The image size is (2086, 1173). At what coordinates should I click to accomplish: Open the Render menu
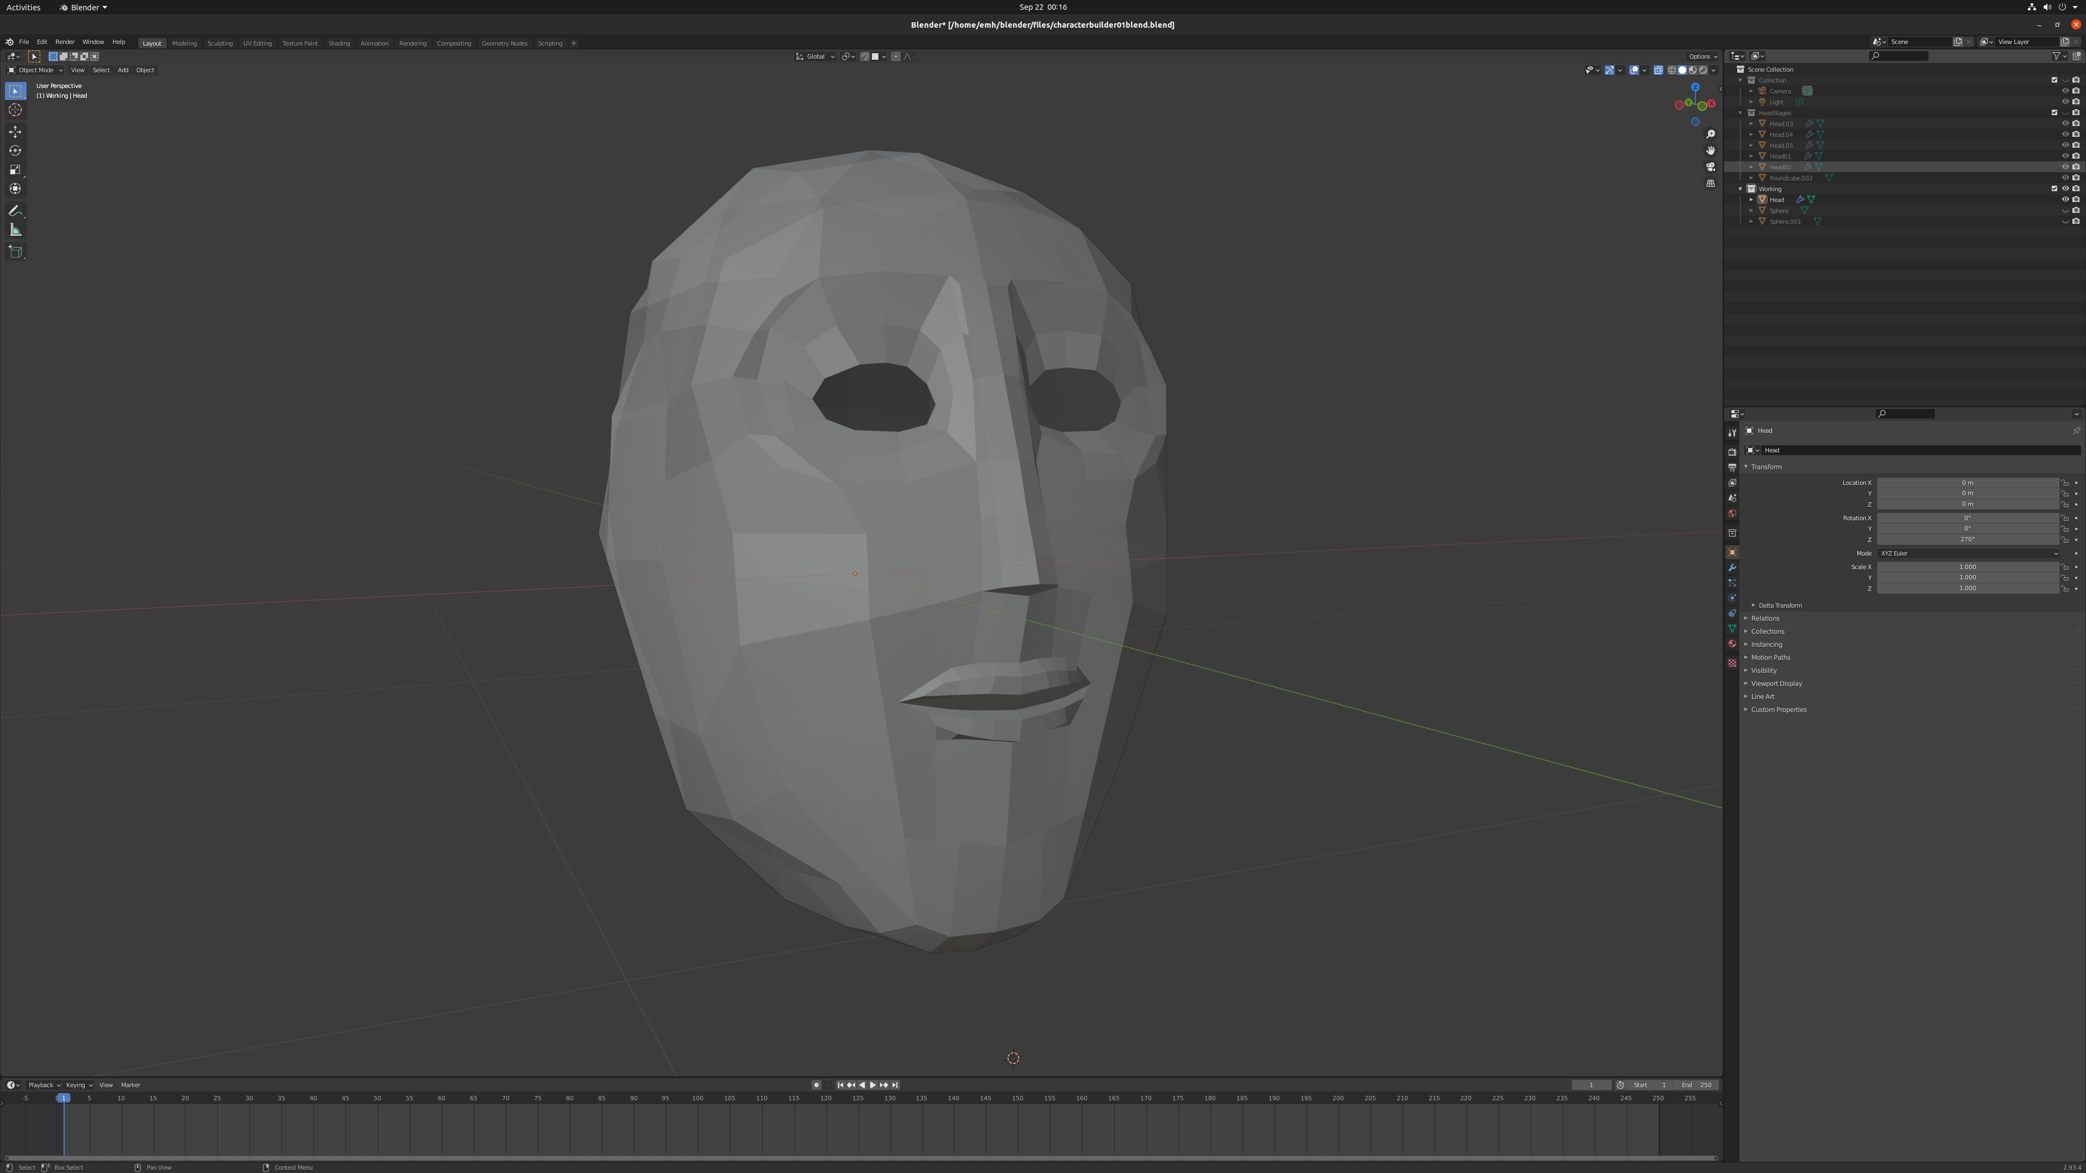65,42
